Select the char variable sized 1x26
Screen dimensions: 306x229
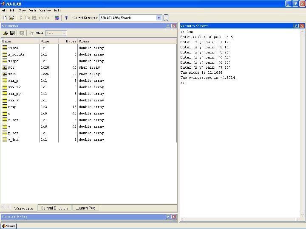pyautogui.click(x=89, y=74)
